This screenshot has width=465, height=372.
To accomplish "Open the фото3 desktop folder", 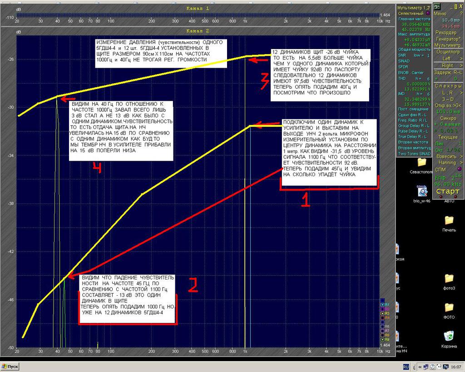I will (449, 279).
